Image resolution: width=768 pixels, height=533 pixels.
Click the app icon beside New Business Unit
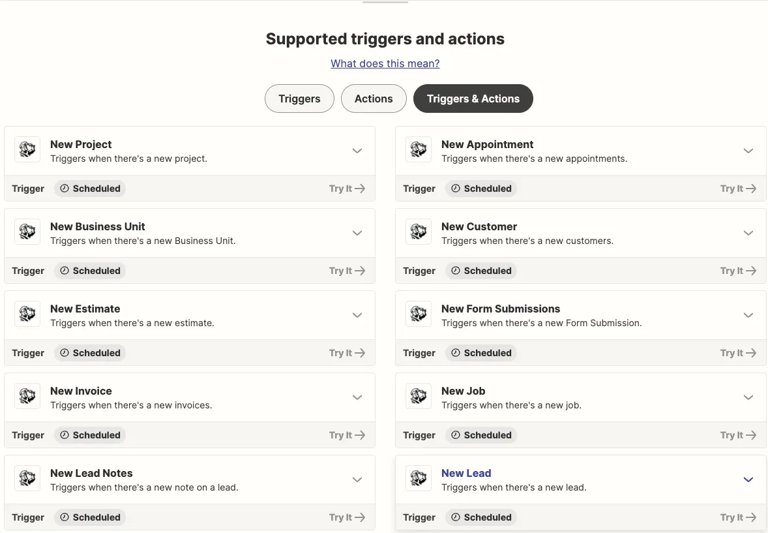coord(27,232)
